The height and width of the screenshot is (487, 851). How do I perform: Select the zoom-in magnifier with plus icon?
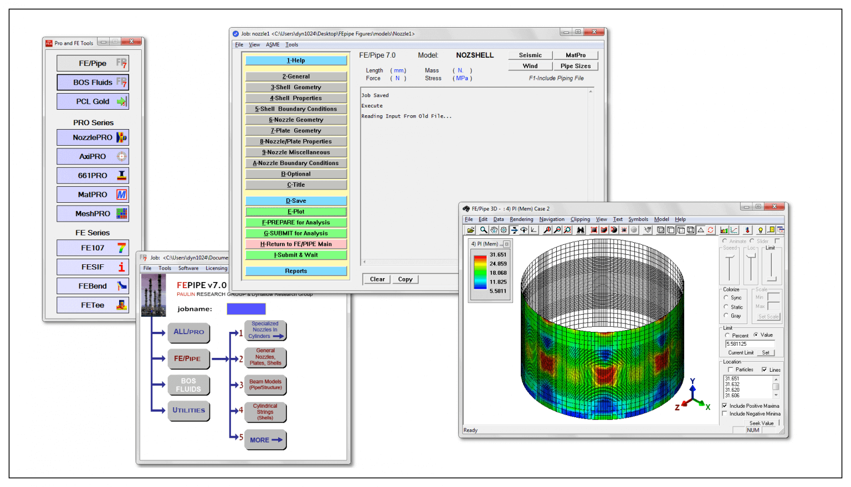(547, 230)
